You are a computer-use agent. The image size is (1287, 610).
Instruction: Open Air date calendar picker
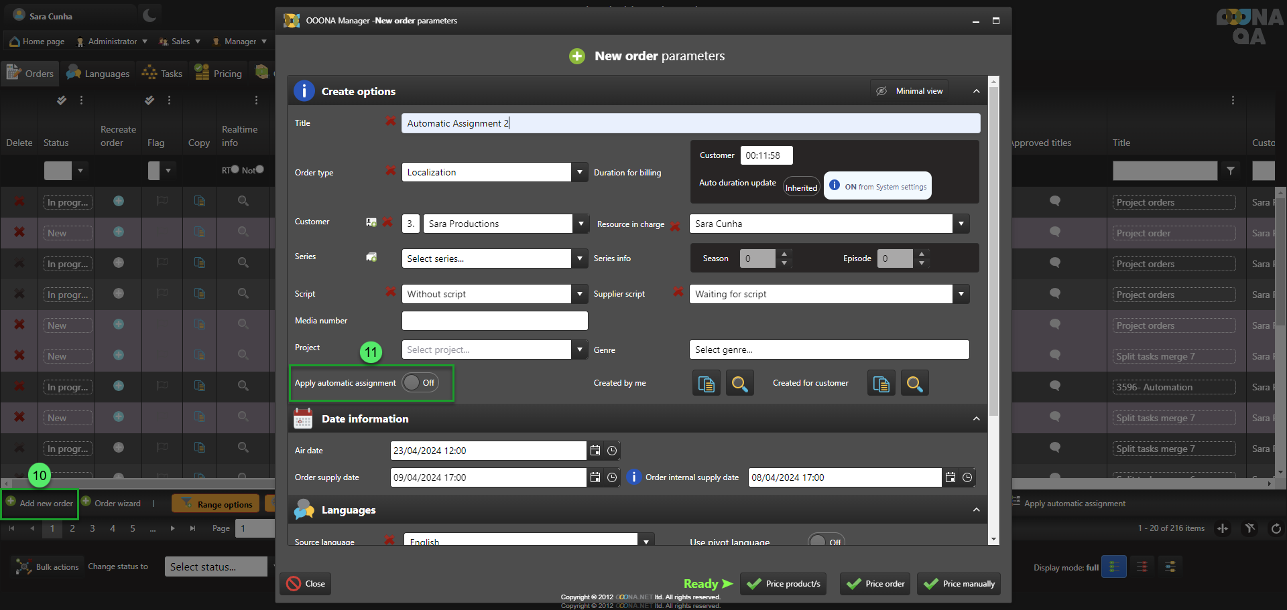click(595, 451)
